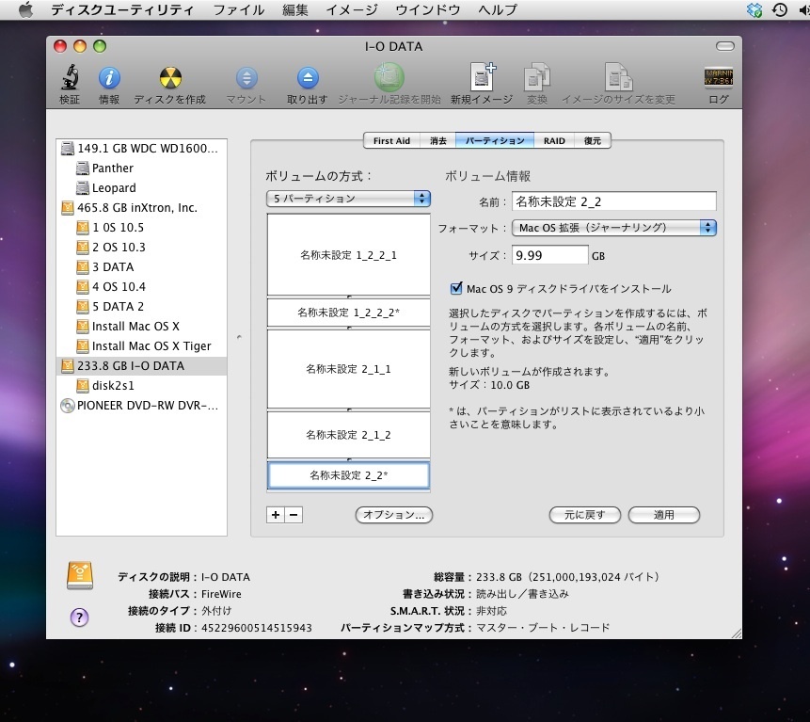Expand the フォーマット Mac OS 拡張 dropdown
This screenshot has width=810, height=722.
(x=615, y=228)
